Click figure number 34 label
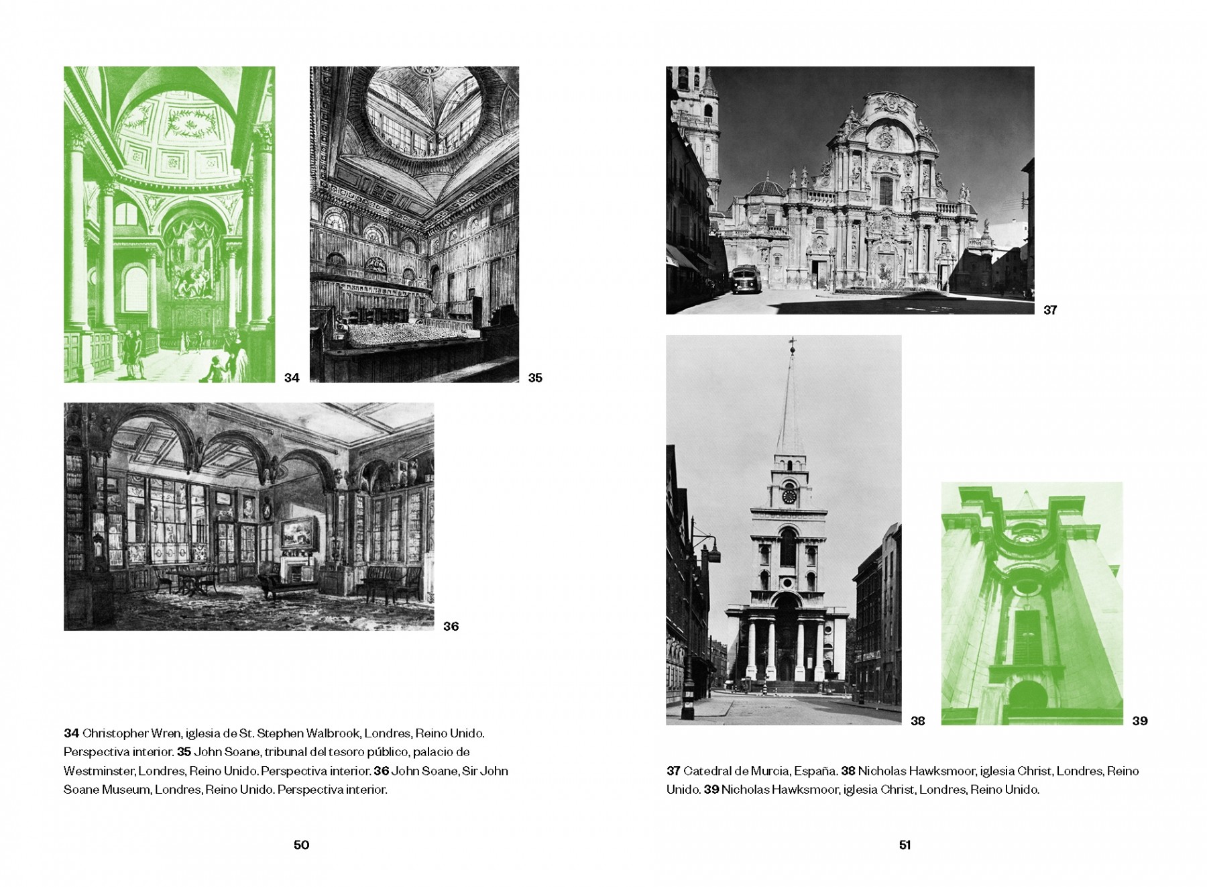Viewport: 1207px width, 887px height. (292, 378)
